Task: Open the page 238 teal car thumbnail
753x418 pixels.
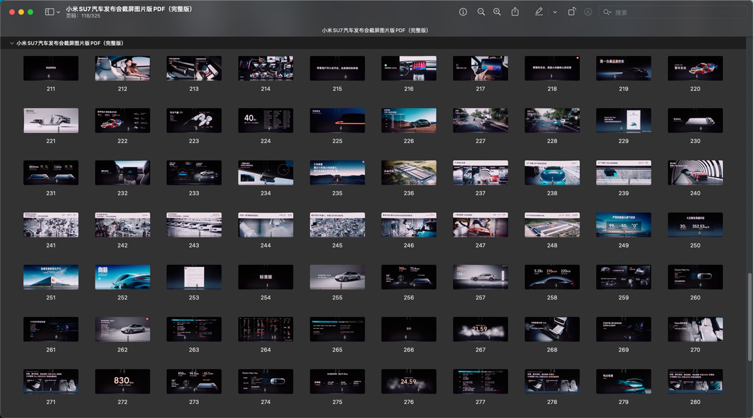Action: pyautogui.click(x=552, y=173)
